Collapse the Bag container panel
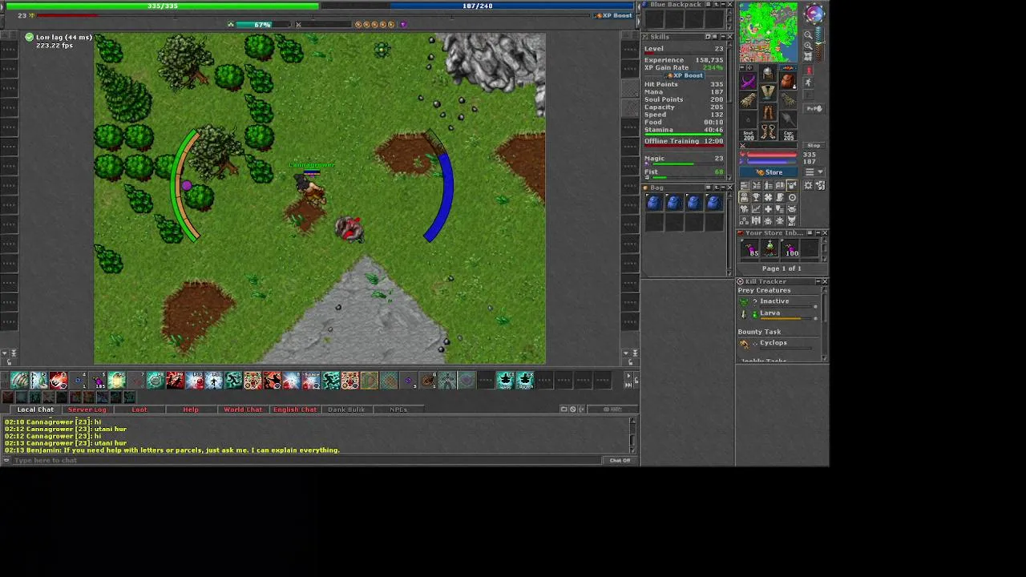 point(721,188)
